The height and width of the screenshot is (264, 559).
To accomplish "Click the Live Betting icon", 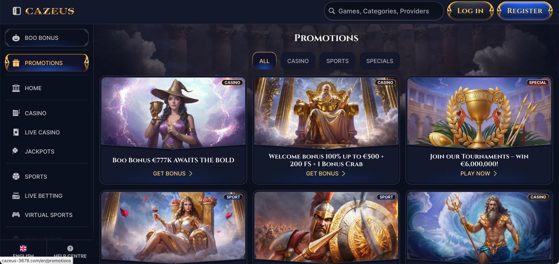I will click(x=16, y=196).
